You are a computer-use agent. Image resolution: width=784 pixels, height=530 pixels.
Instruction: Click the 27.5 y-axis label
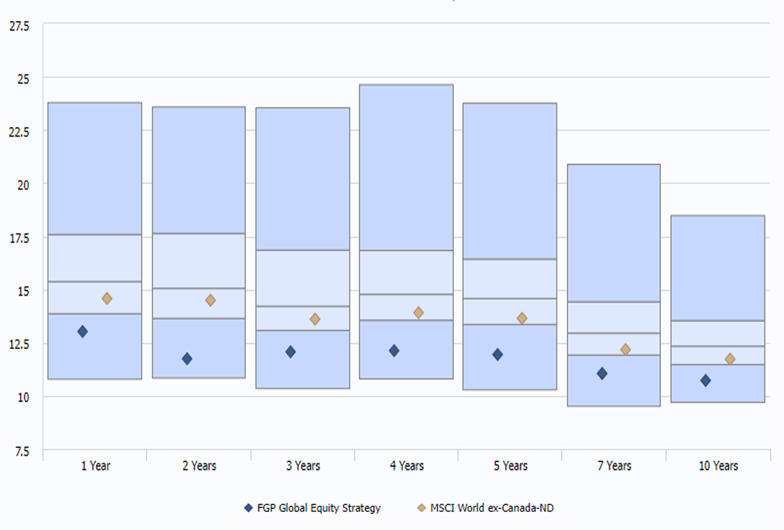click(19, 26)
